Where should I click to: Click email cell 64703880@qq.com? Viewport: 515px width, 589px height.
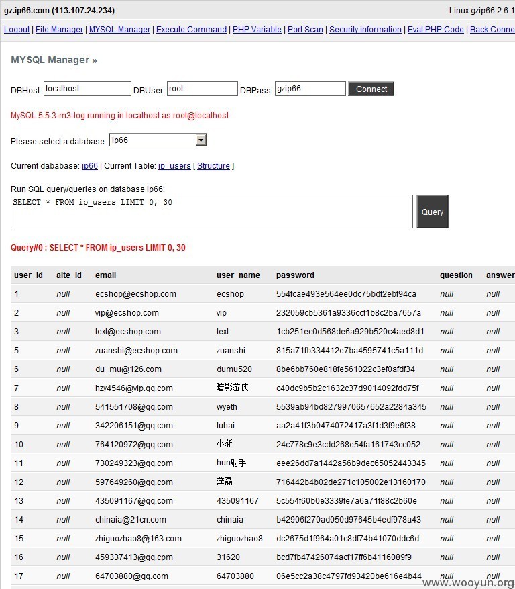coord(131,576)
